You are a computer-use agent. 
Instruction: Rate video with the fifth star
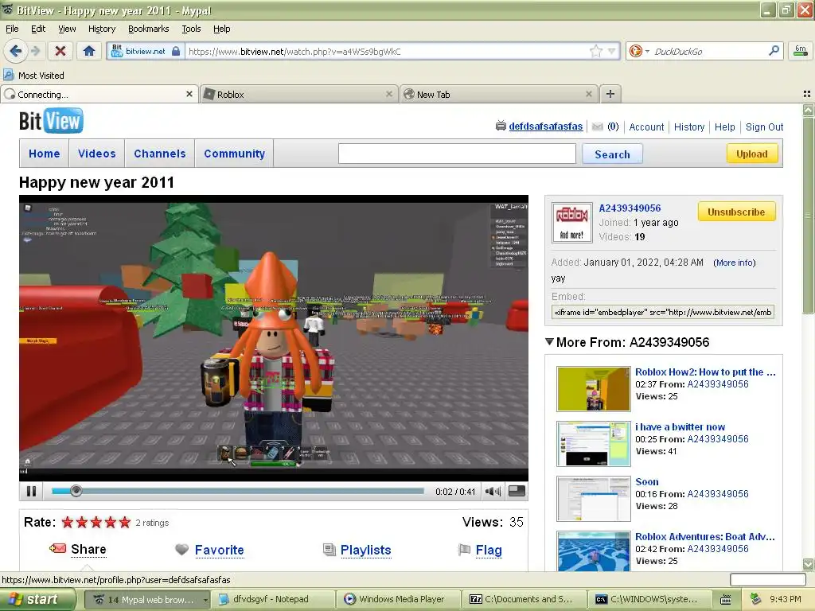(125, 522)
